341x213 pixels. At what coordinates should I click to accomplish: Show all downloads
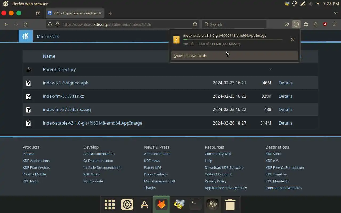click(234, 56)
